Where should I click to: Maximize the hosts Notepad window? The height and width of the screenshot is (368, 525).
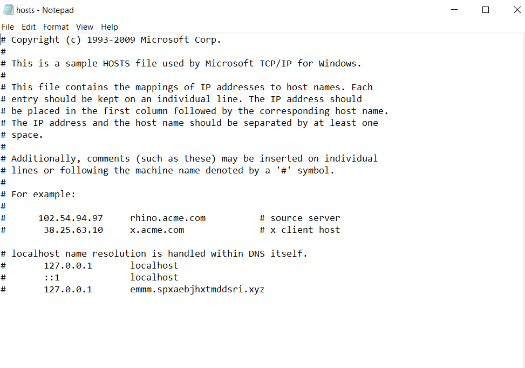[x=486, y=10]
